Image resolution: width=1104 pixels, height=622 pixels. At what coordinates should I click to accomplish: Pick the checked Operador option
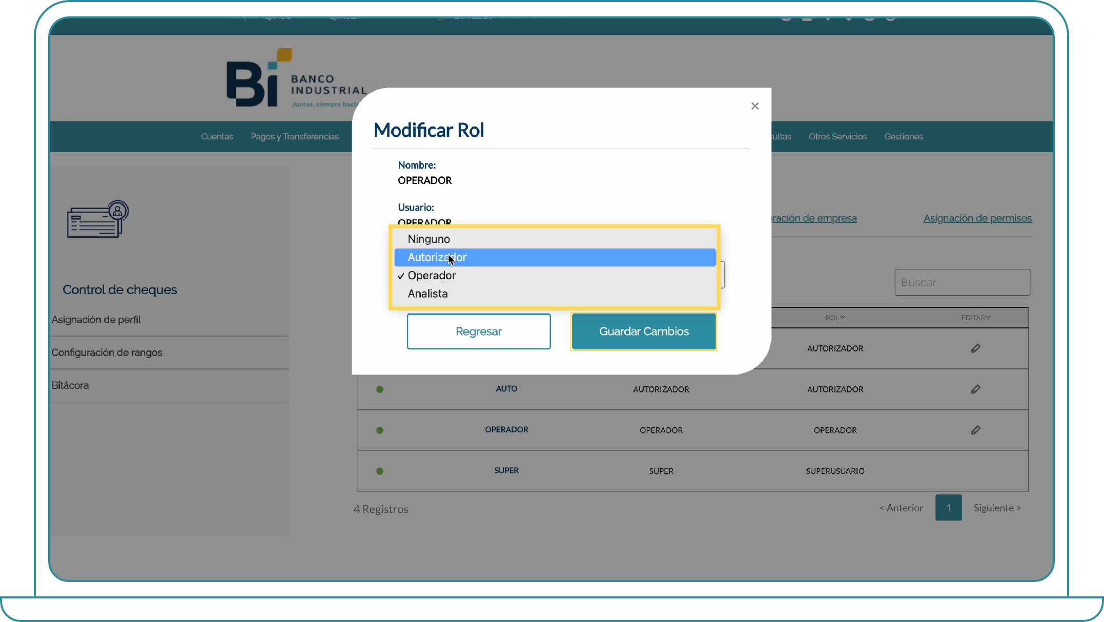(x=555, y=276)
